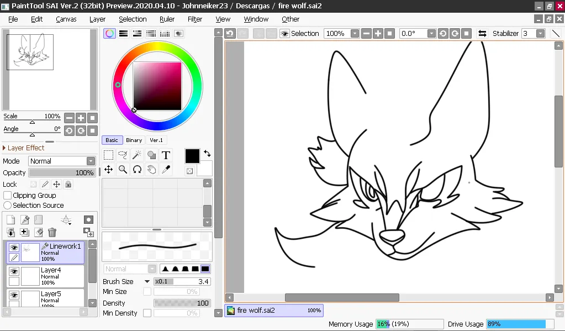Select the Eyedropper color picker tool
This screenshot has width=565, height=331.
point(166,170)
